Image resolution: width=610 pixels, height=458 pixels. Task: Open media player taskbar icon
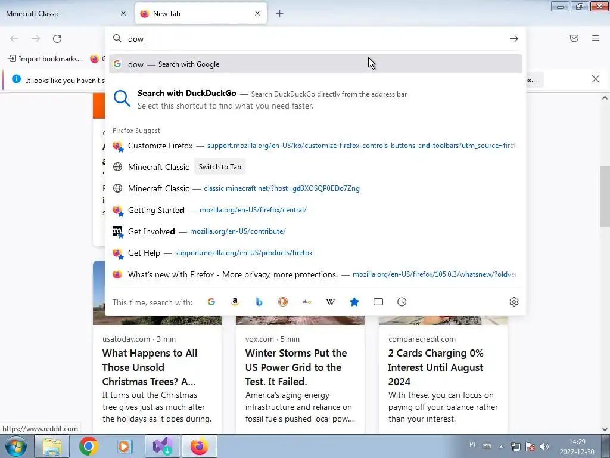[x=125, y=446]
